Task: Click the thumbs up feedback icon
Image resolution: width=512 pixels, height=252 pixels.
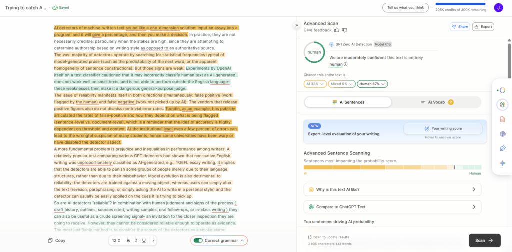Action: (x=337, y=30)
